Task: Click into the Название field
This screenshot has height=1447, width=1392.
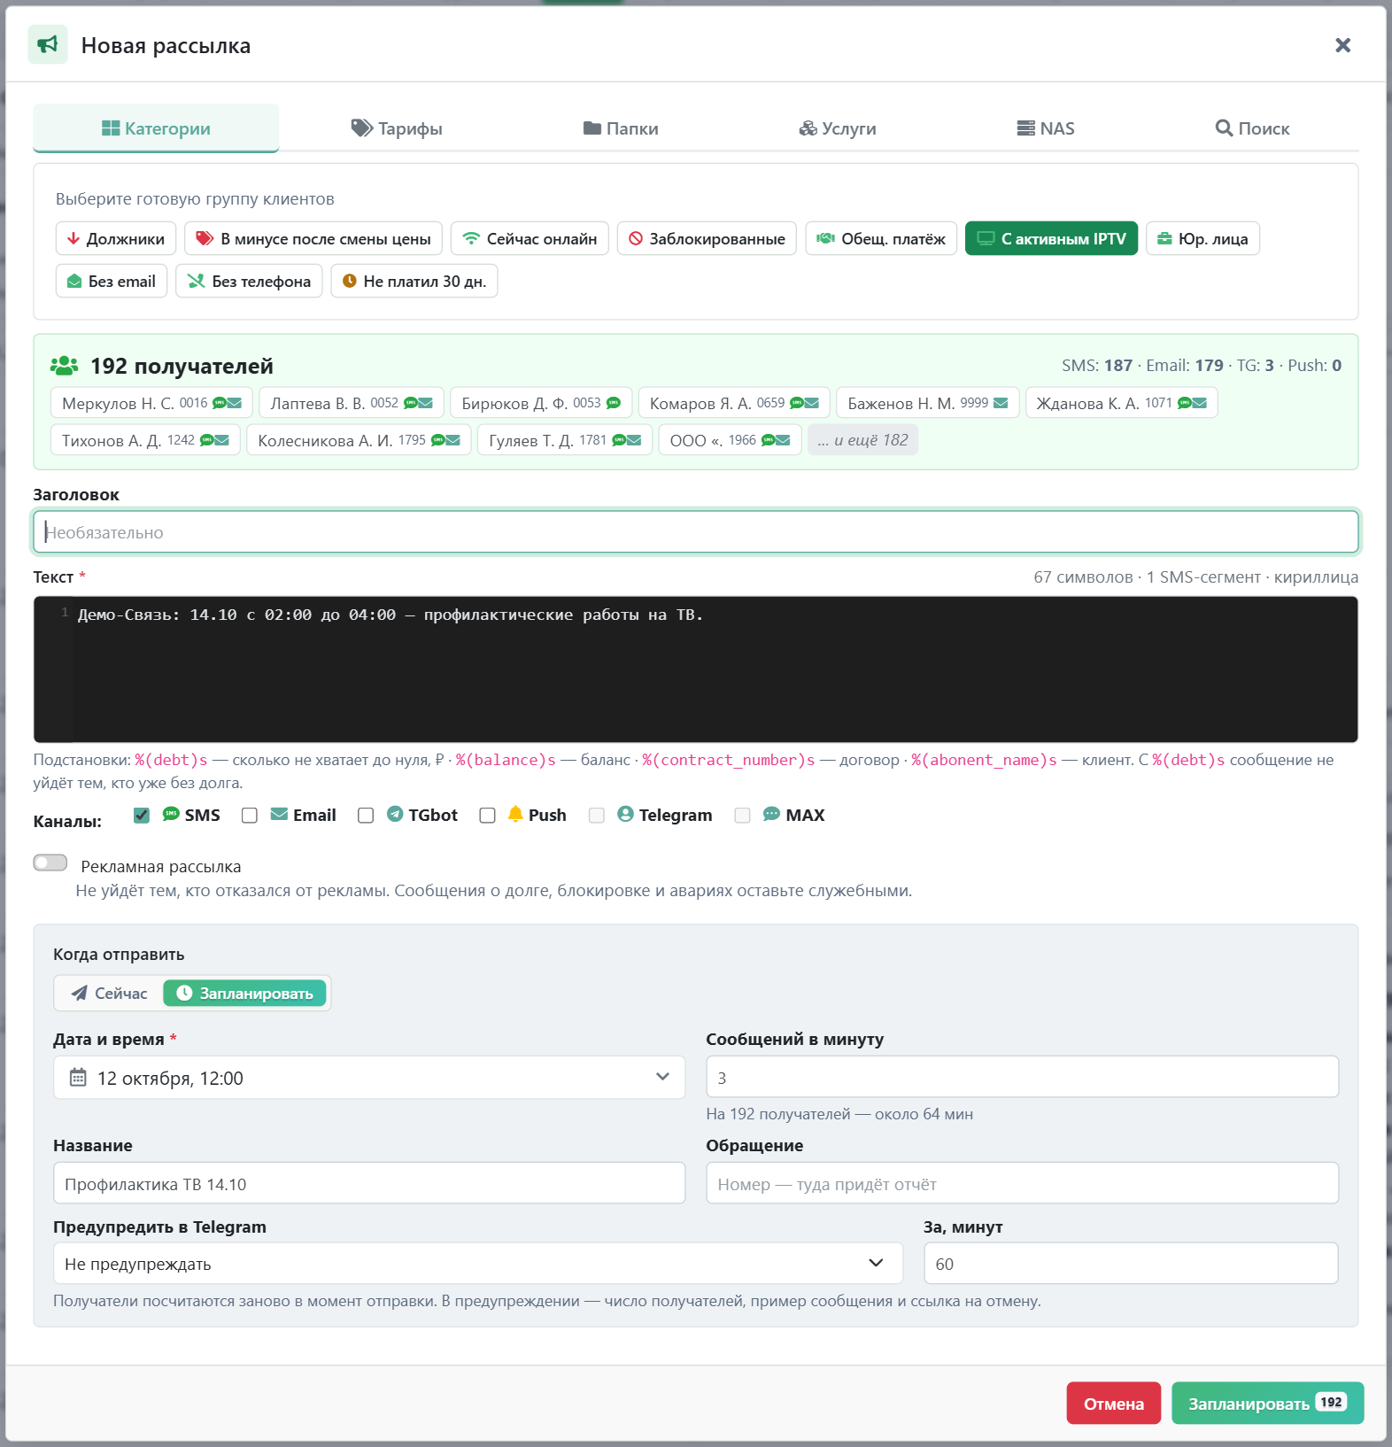Action: (x=369, y=1183)
